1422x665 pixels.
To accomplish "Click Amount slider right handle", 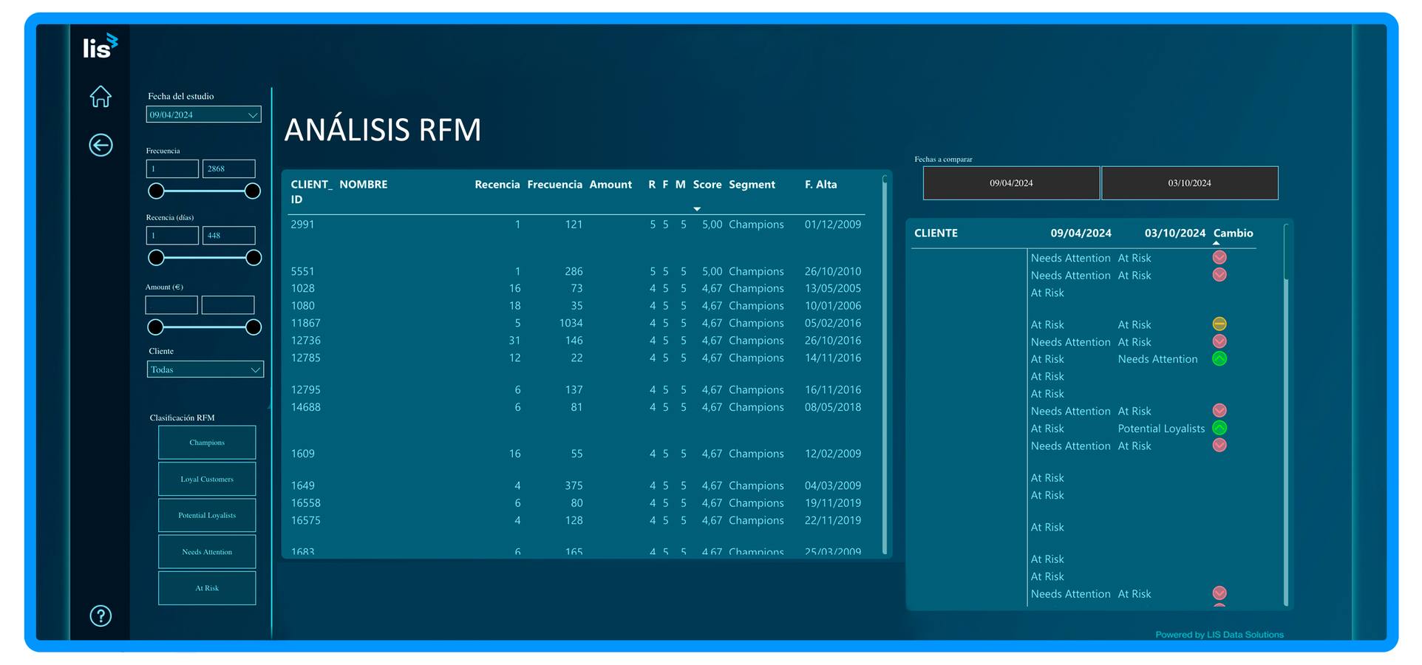I will pos(254,327).
